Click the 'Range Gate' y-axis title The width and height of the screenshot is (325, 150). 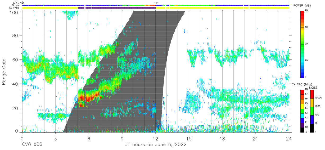4,72
